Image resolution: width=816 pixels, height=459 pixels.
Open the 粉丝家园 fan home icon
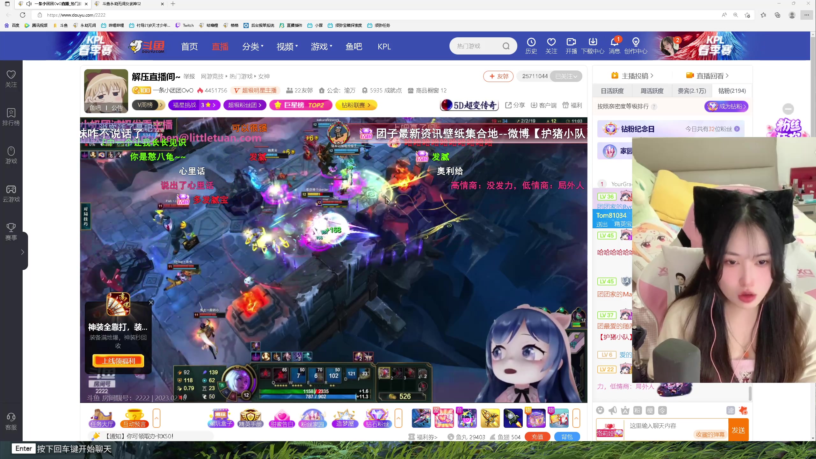(313, 418)
